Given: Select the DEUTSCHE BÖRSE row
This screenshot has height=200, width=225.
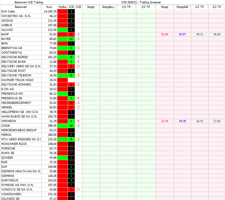Looking at the screenshot, I should 15,57.
